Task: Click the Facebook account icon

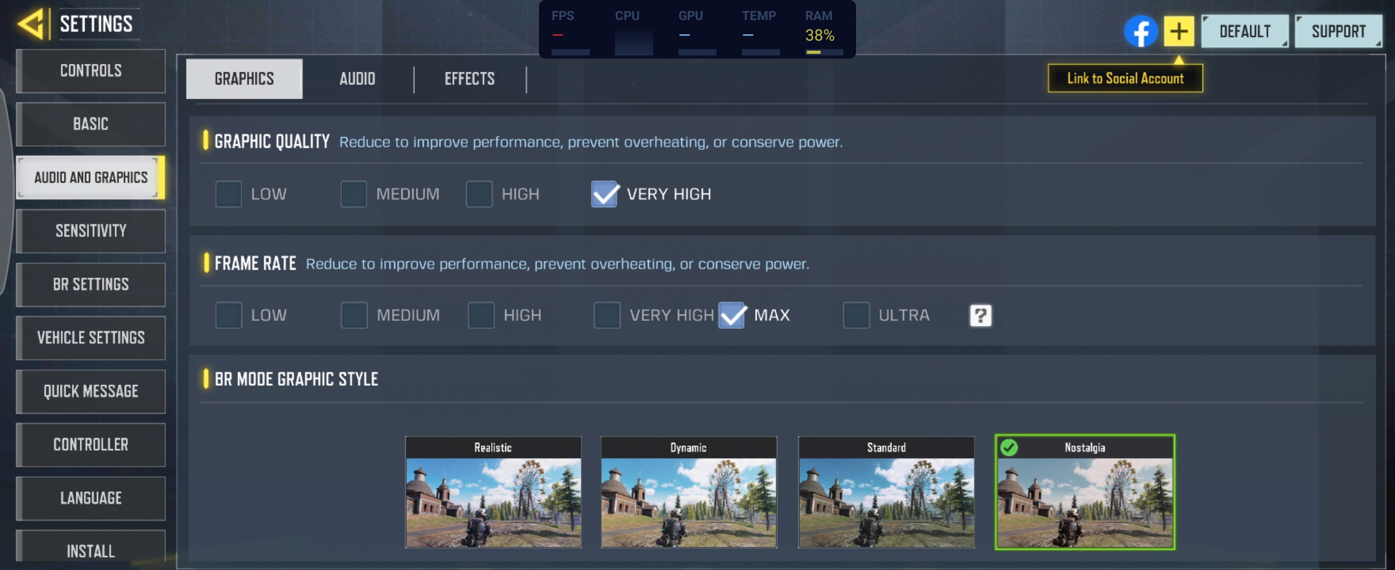Action: point(1140,31)
